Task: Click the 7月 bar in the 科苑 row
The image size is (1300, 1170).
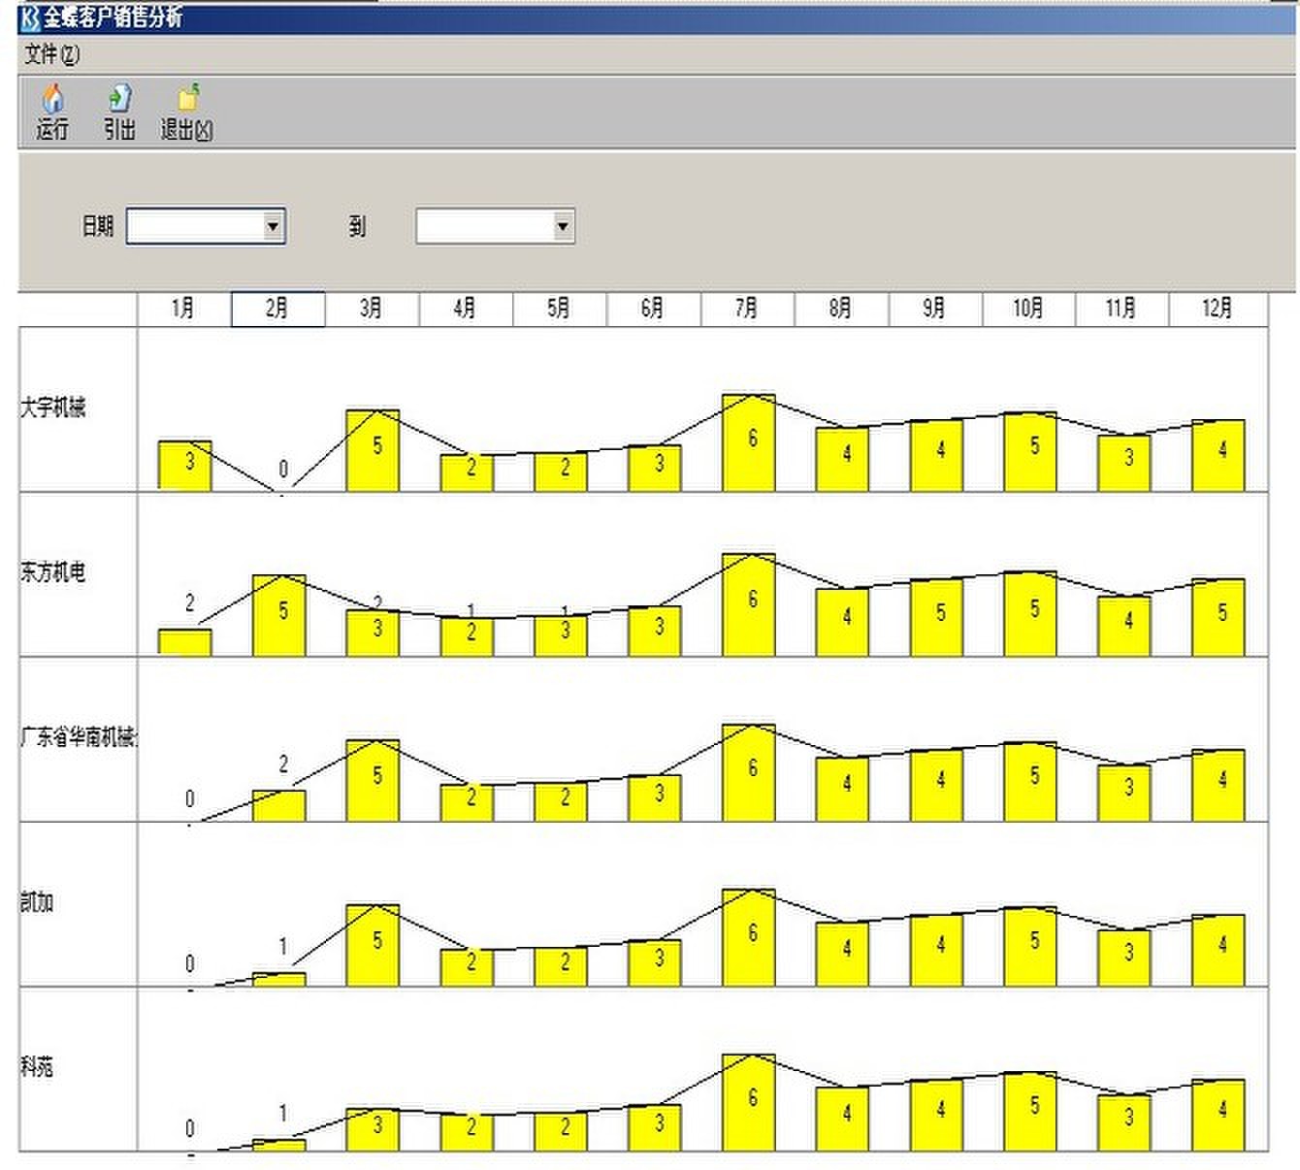Action: pyautogui.click(x=749, y=1102)
